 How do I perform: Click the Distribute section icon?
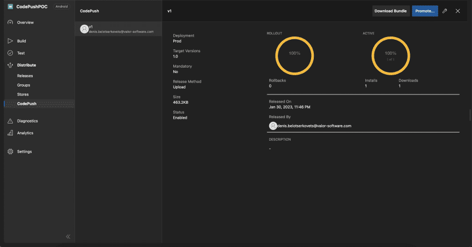10,65
